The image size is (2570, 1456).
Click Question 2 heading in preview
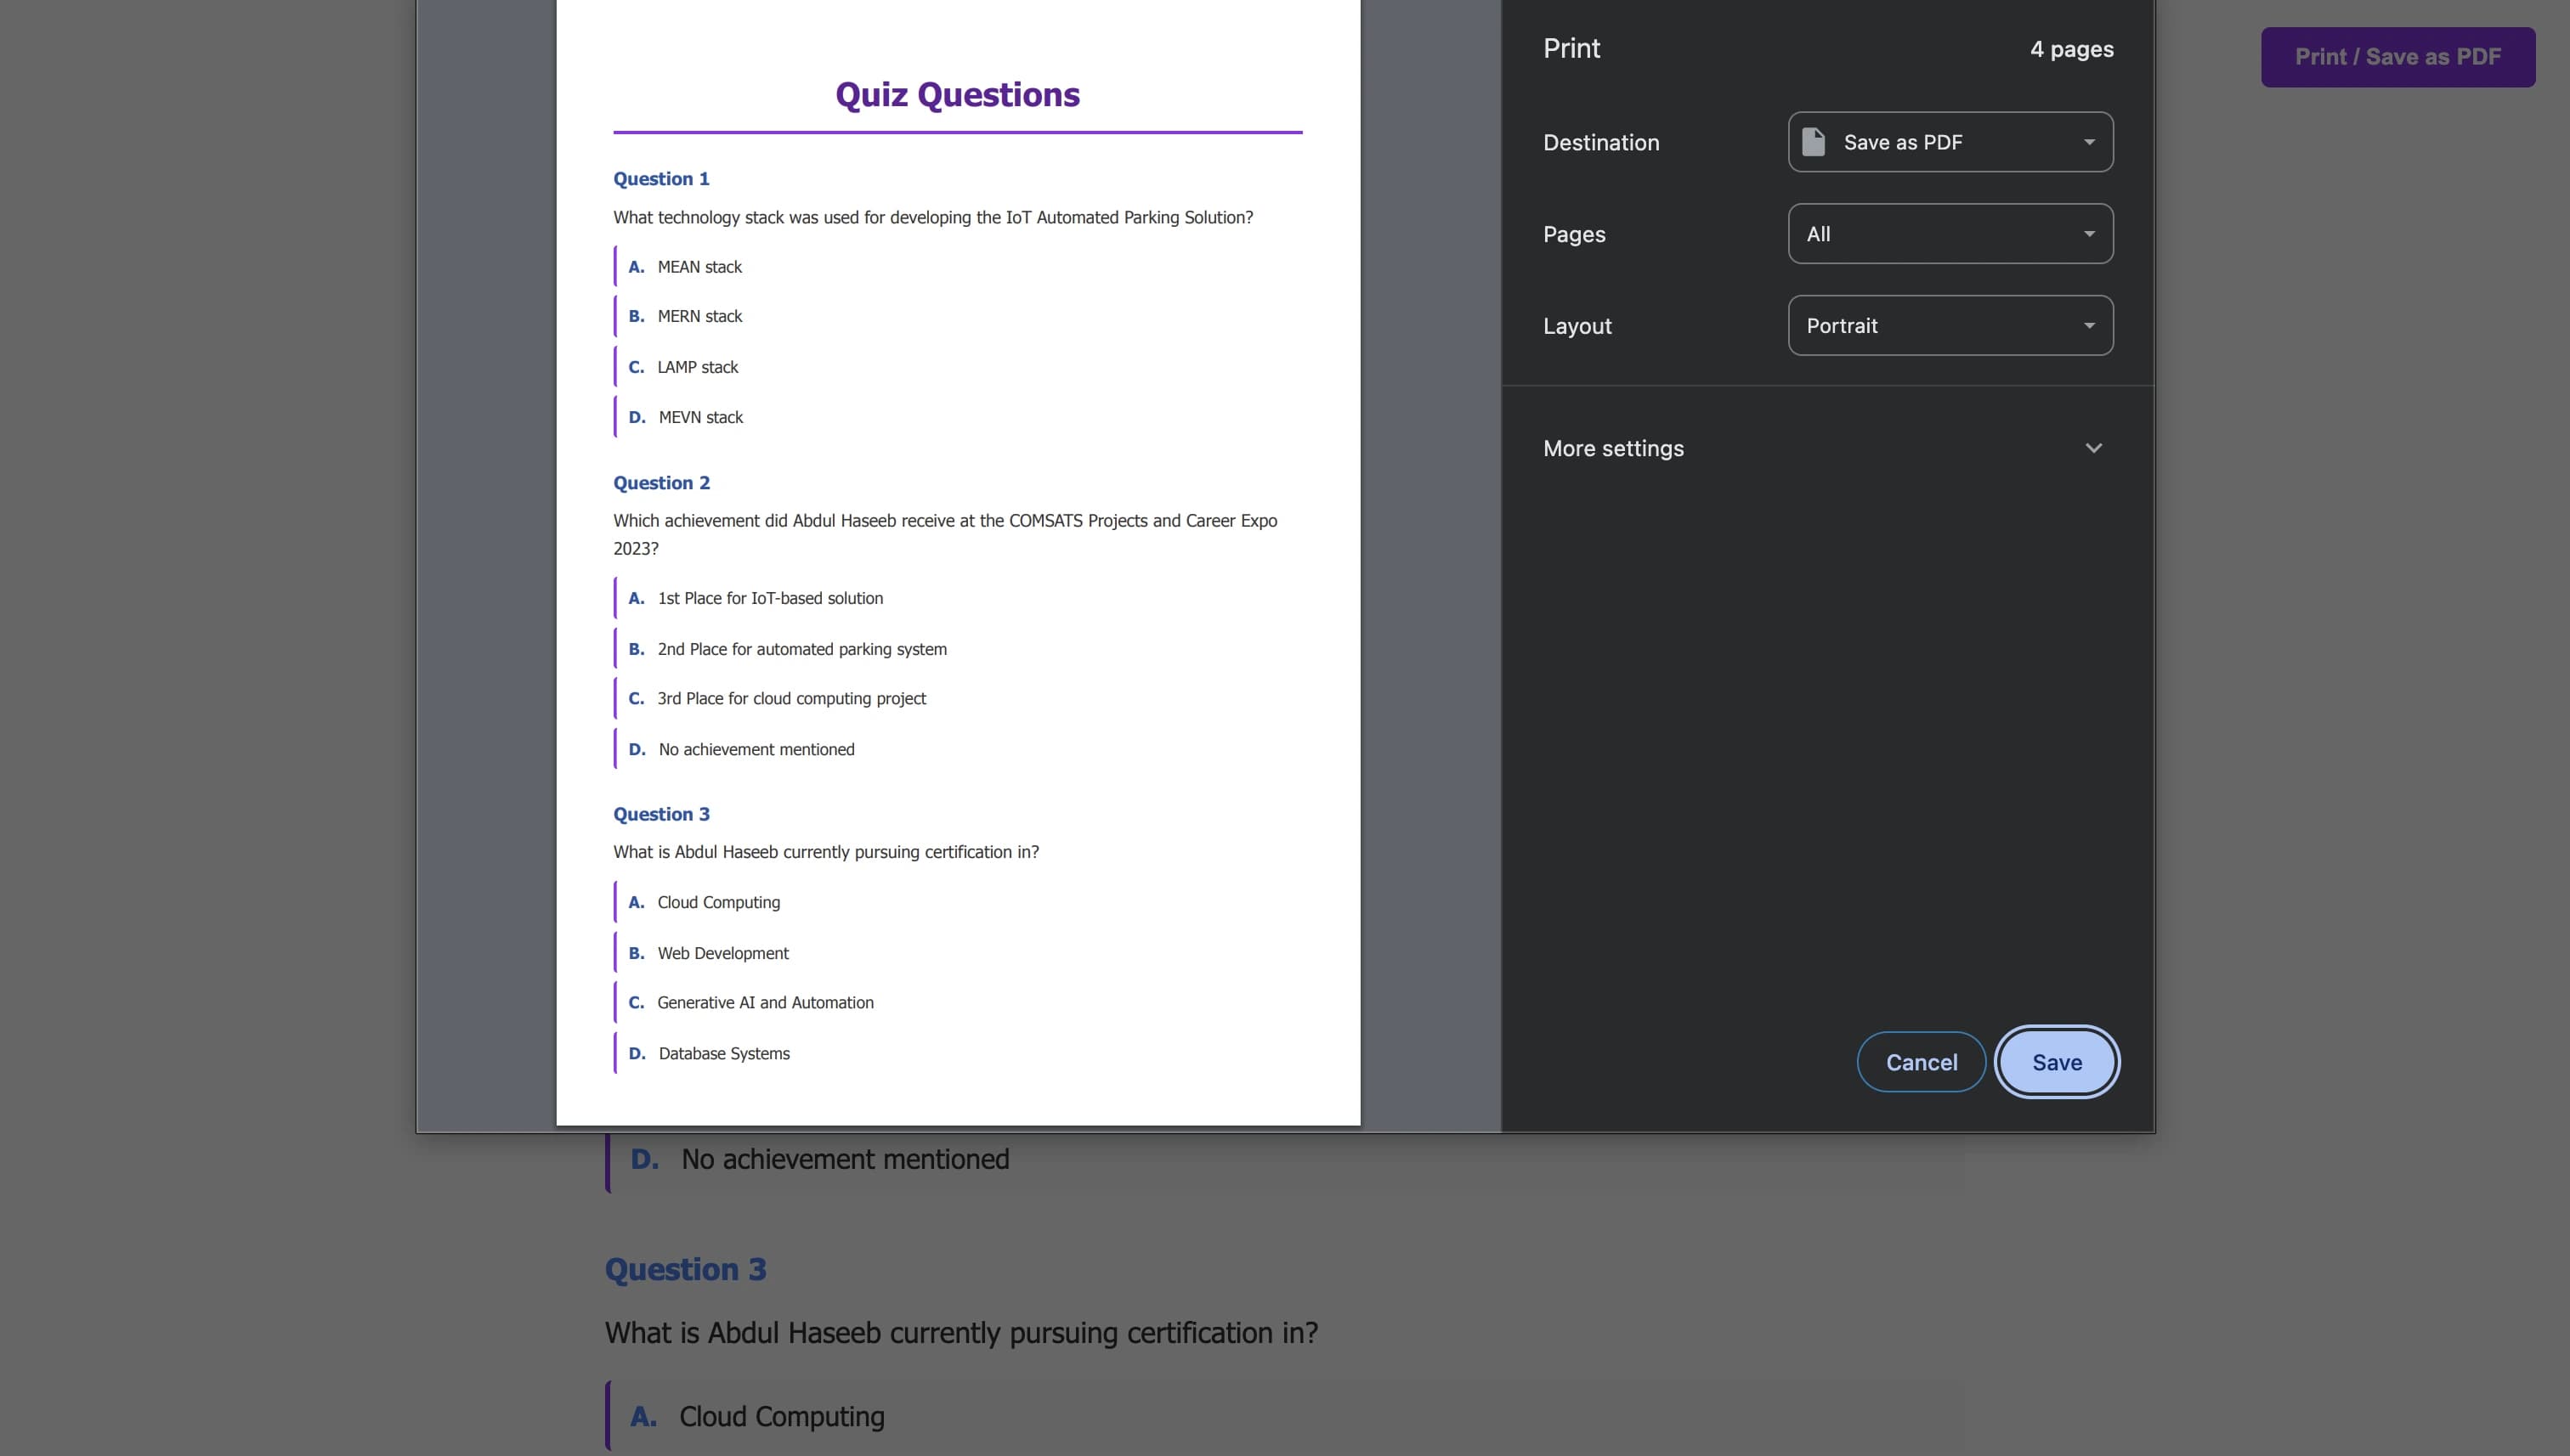pos(661,483)
